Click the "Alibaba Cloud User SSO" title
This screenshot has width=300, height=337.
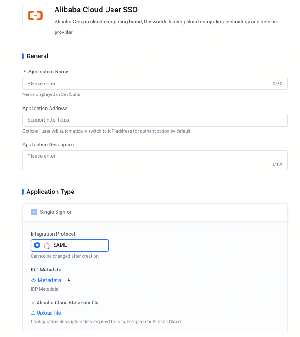pos(96,10)
